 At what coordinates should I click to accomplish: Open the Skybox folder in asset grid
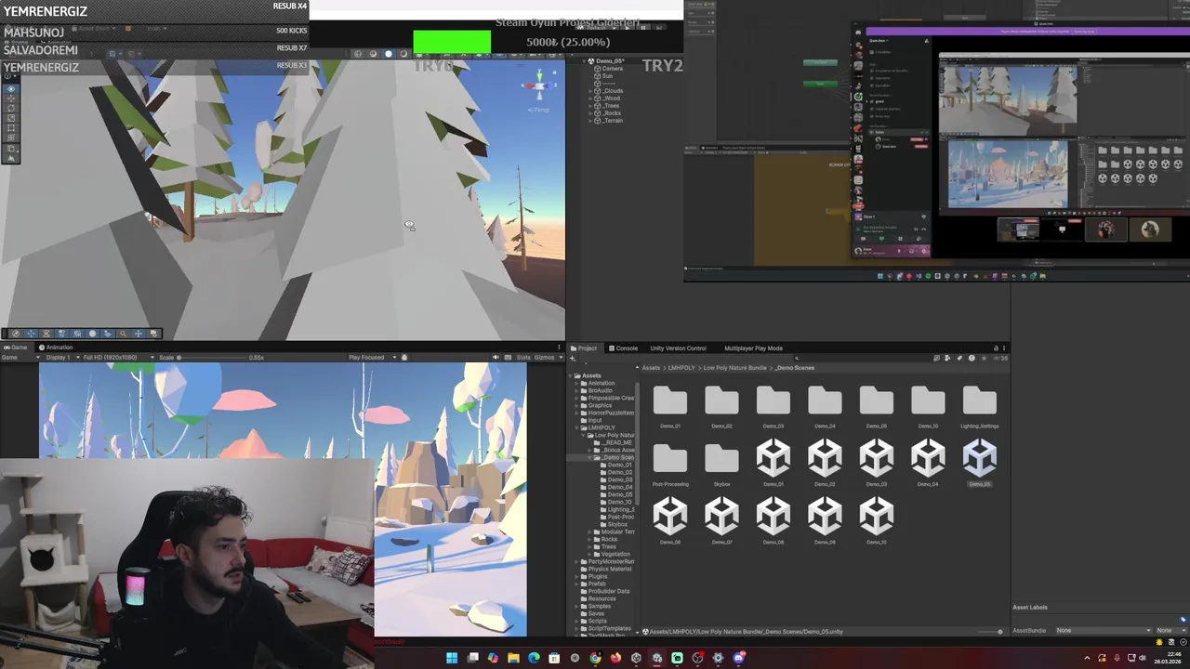(x=721, y=463)
